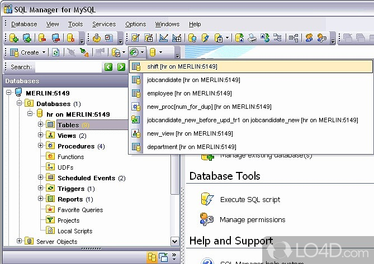The width and height of the screenshot is (374, 264).
Task: Open Database Registration Info gear icon
Action: click(x=70, y=38)
